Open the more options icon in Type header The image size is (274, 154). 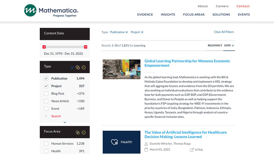(84, 68)
